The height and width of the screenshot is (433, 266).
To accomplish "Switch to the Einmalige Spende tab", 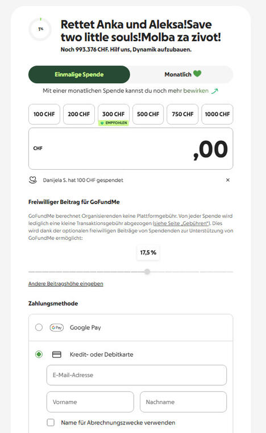I will click(x=79, y=75).
